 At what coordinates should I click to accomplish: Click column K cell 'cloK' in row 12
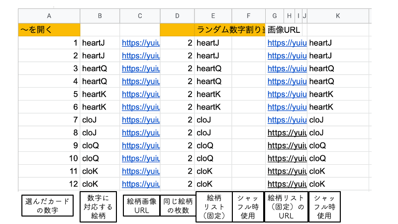click(338, 184)
